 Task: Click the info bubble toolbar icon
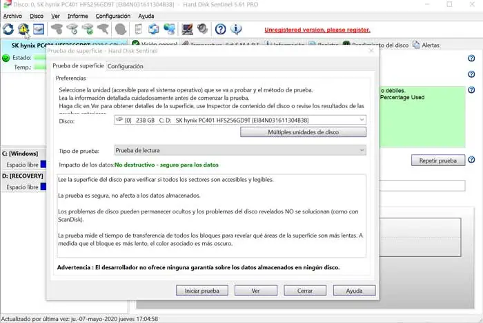point(236,29)
